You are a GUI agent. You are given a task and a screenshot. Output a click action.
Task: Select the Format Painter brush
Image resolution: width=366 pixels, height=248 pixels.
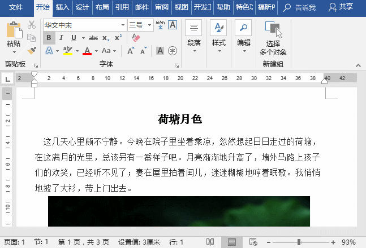32,51
